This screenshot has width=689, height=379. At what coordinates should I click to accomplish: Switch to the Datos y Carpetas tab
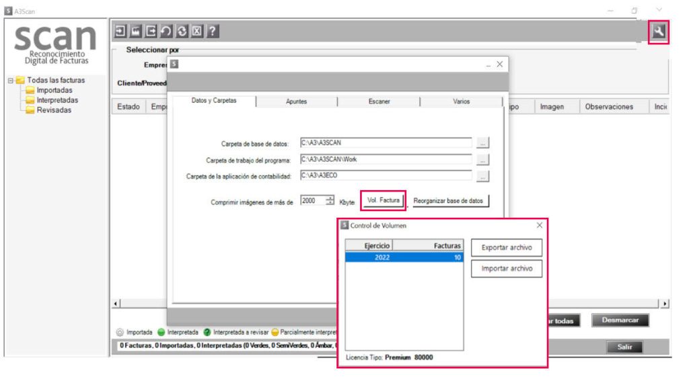click(214, 101)
